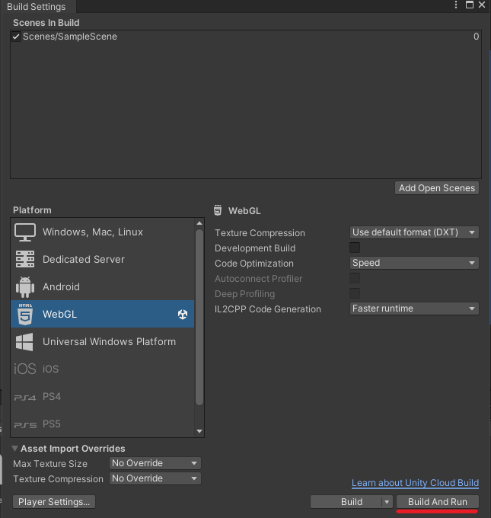The image size is (491, 518).
Task: Click the Texture Compression label in WebGL settings
Action: (260, 233)
